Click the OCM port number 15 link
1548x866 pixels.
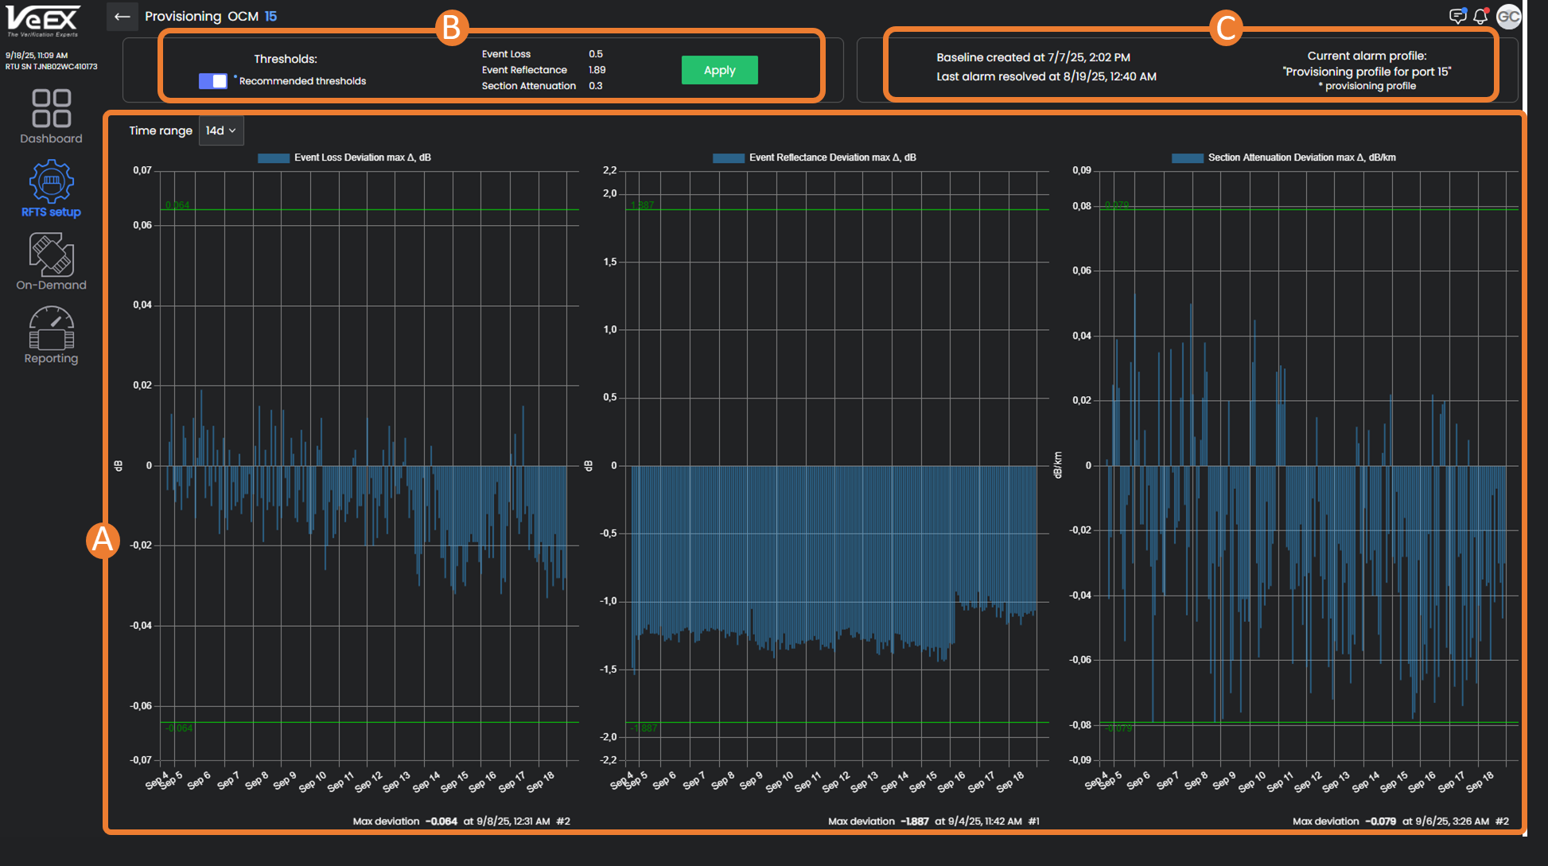point(270,17)
